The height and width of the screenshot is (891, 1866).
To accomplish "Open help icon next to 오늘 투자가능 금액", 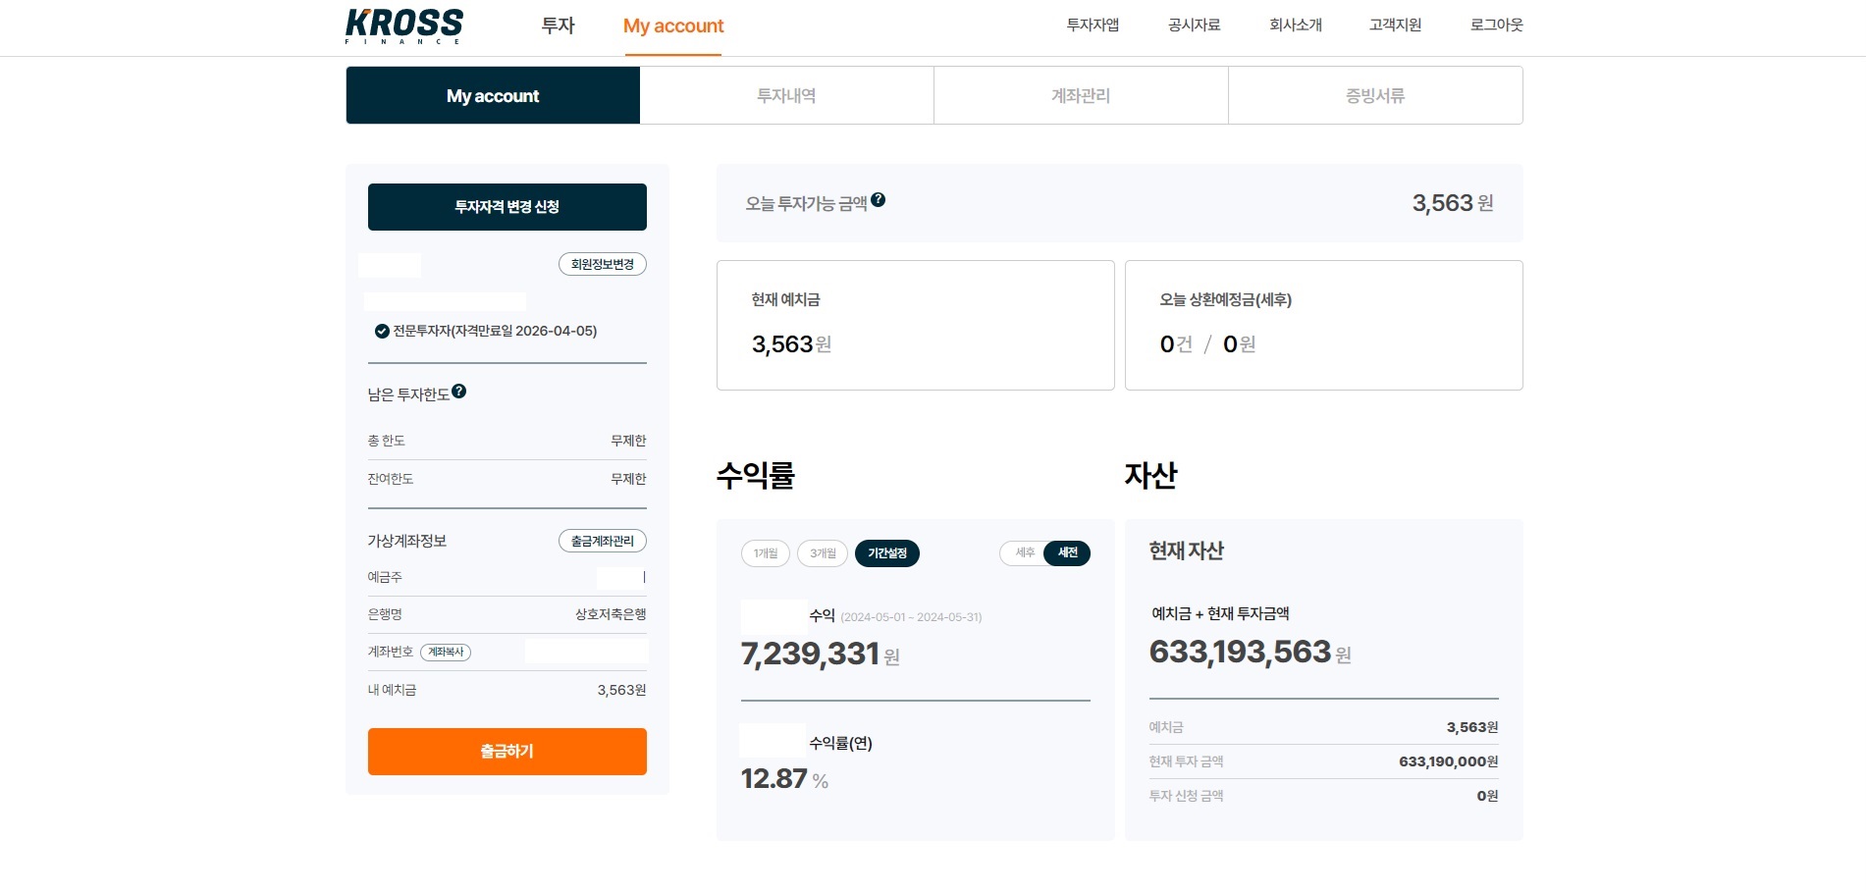I will pyautogui.click(x=878, y=200).
